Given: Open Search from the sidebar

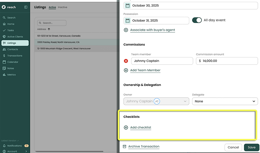Looking at the screenshot, I should pos(11,18).
